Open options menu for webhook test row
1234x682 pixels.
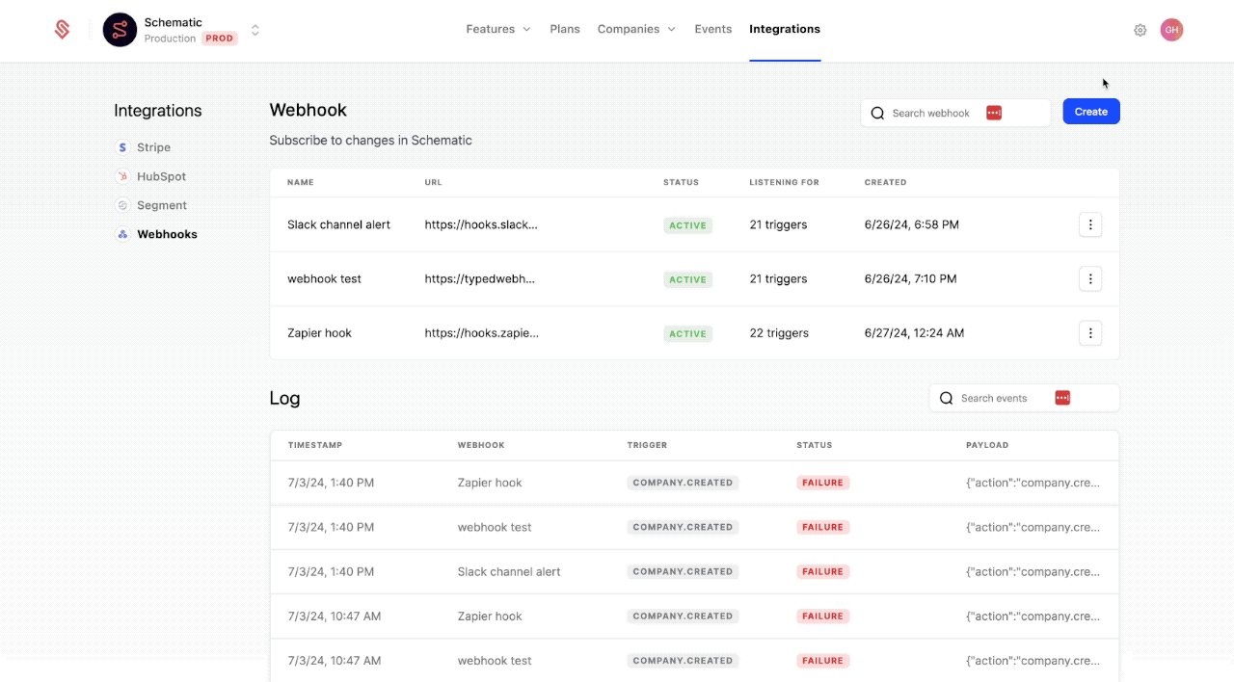1090,278
